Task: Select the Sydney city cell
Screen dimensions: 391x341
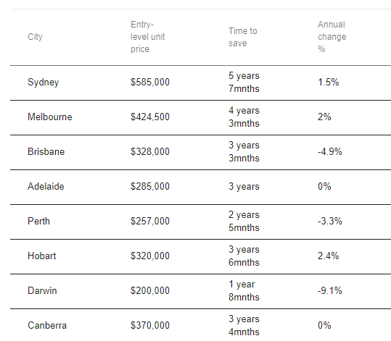Action: (43, 83)
